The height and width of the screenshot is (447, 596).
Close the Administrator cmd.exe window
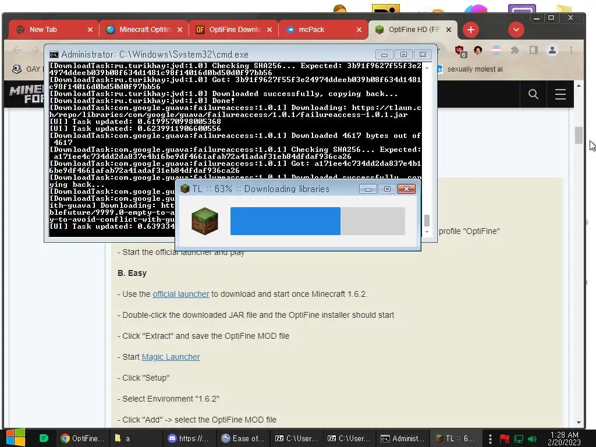(423, 55)
